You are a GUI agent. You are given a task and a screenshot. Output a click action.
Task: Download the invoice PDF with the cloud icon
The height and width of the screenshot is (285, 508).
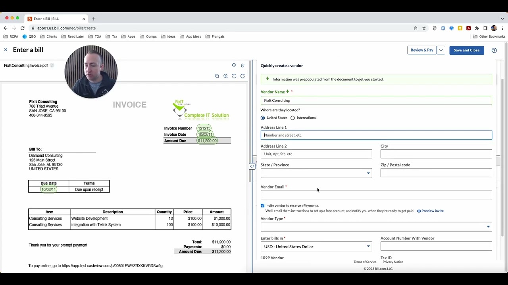click(x=234, y=65)
